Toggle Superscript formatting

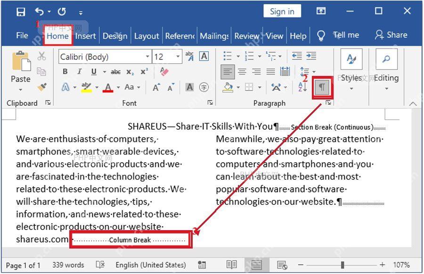tap(144, 71)
